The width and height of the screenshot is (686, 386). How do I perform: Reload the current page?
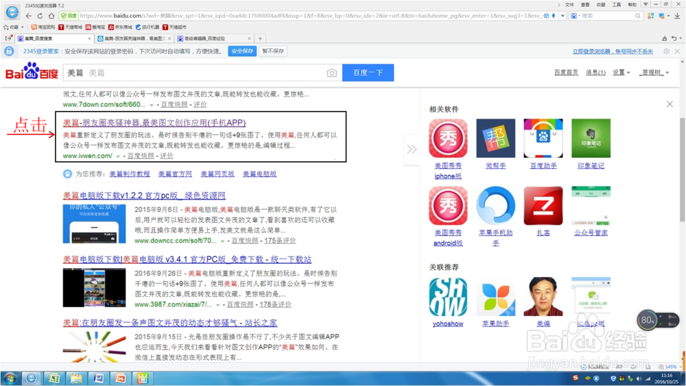pyautogui.click(x=40, y=16)
